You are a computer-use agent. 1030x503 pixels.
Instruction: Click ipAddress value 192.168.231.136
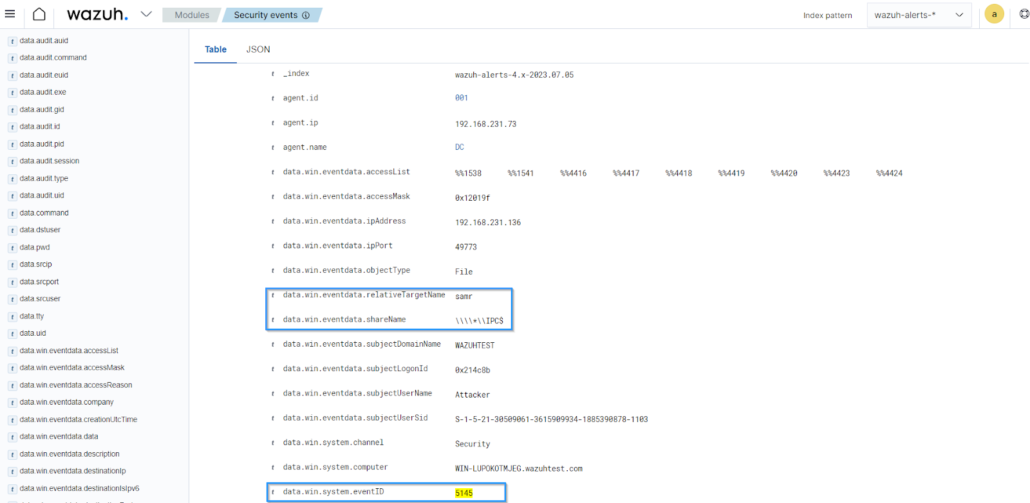pyautogui.click(x=488, y=223)
